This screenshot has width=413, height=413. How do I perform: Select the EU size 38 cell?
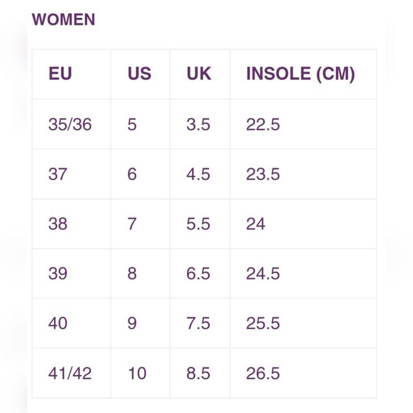tap(58, 224)
